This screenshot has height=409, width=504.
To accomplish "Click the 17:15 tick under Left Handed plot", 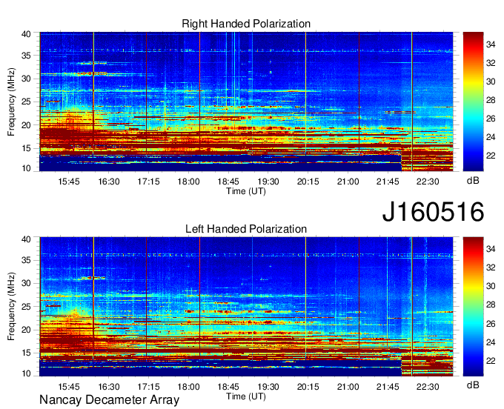I will [x=148, y=386].
